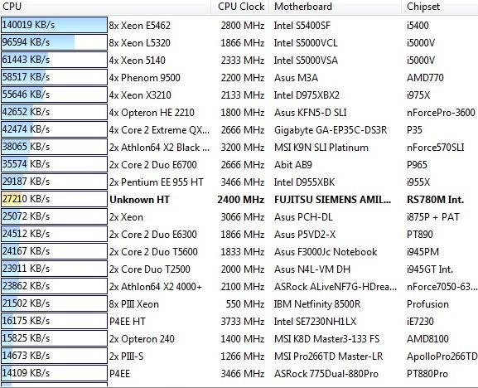Click the 42474 KB/s score value

click(26, 129)
